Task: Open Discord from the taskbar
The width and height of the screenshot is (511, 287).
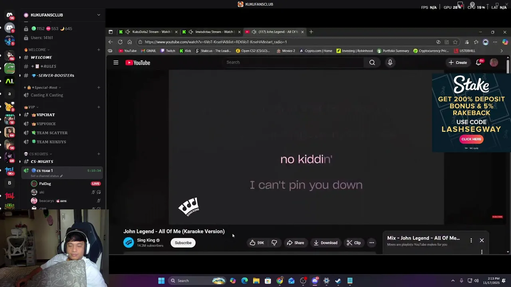Action: click(315, 281)
